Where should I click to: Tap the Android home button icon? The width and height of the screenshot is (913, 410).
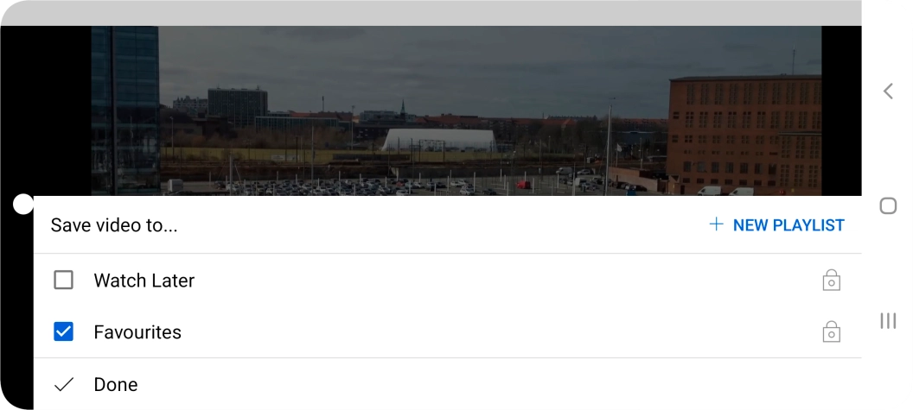pyautogui.click(x=888, y=205)
